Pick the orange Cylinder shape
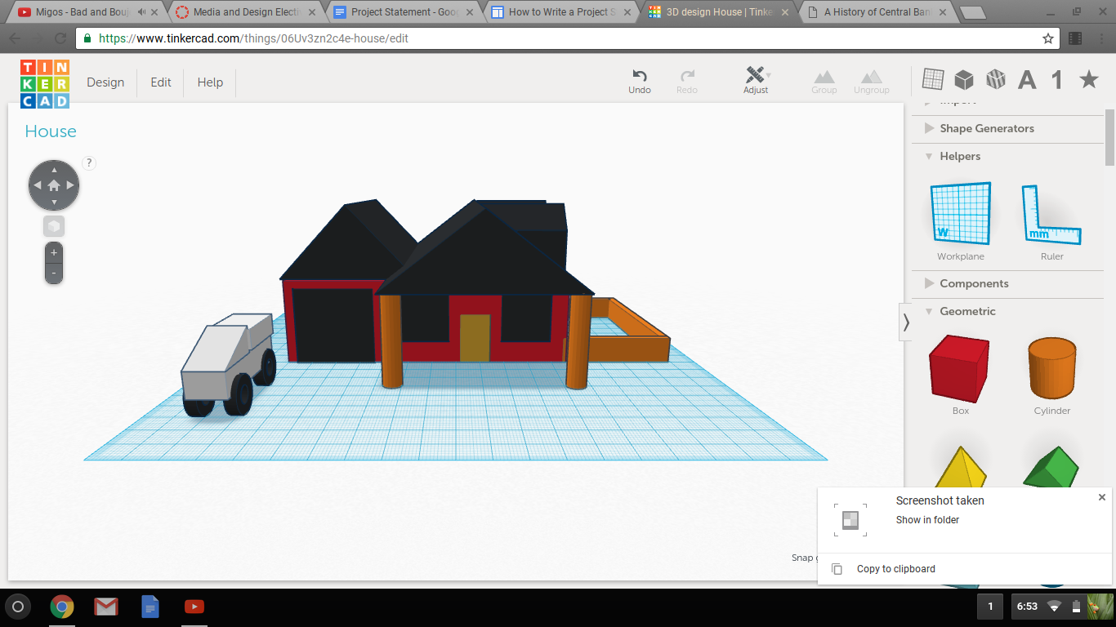Screen dimensions: 1116x627 (x=1051, y=369)
